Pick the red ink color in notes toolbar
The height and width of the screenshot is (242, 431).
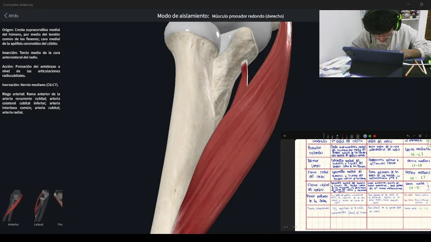tap(374, 136)
